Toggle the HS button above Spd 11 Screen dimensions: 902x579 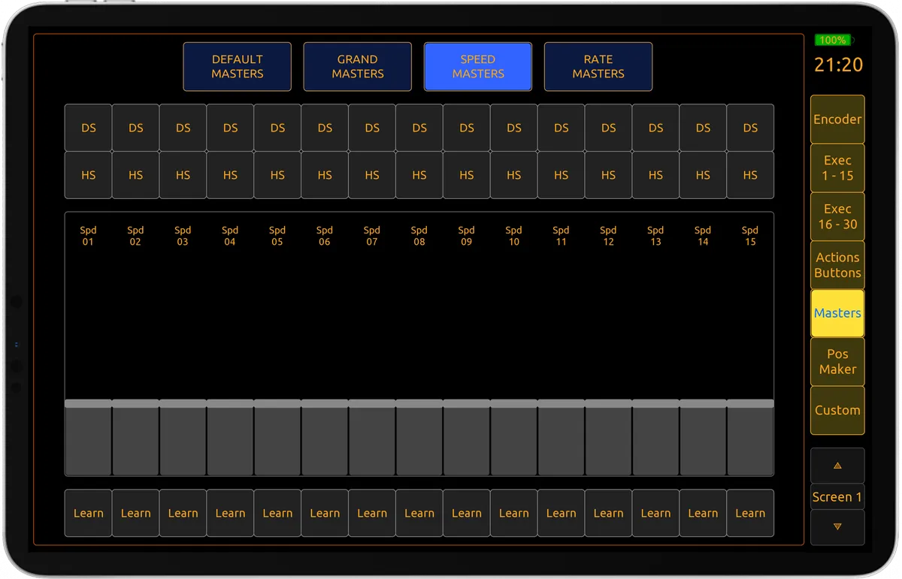pos(561,175)
